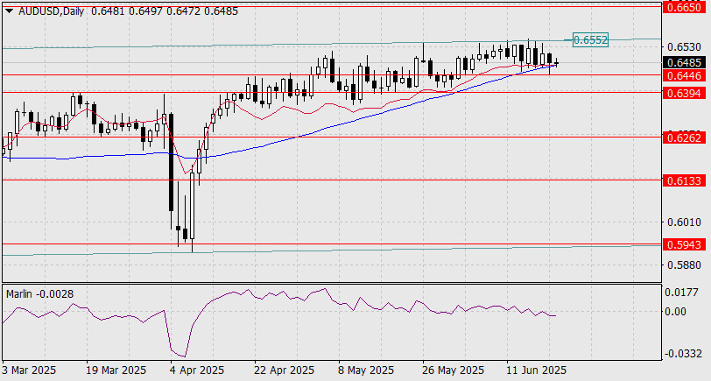Select the 0.6446 red level label
Screen dimensions: 711x381
tap(685, 75)
